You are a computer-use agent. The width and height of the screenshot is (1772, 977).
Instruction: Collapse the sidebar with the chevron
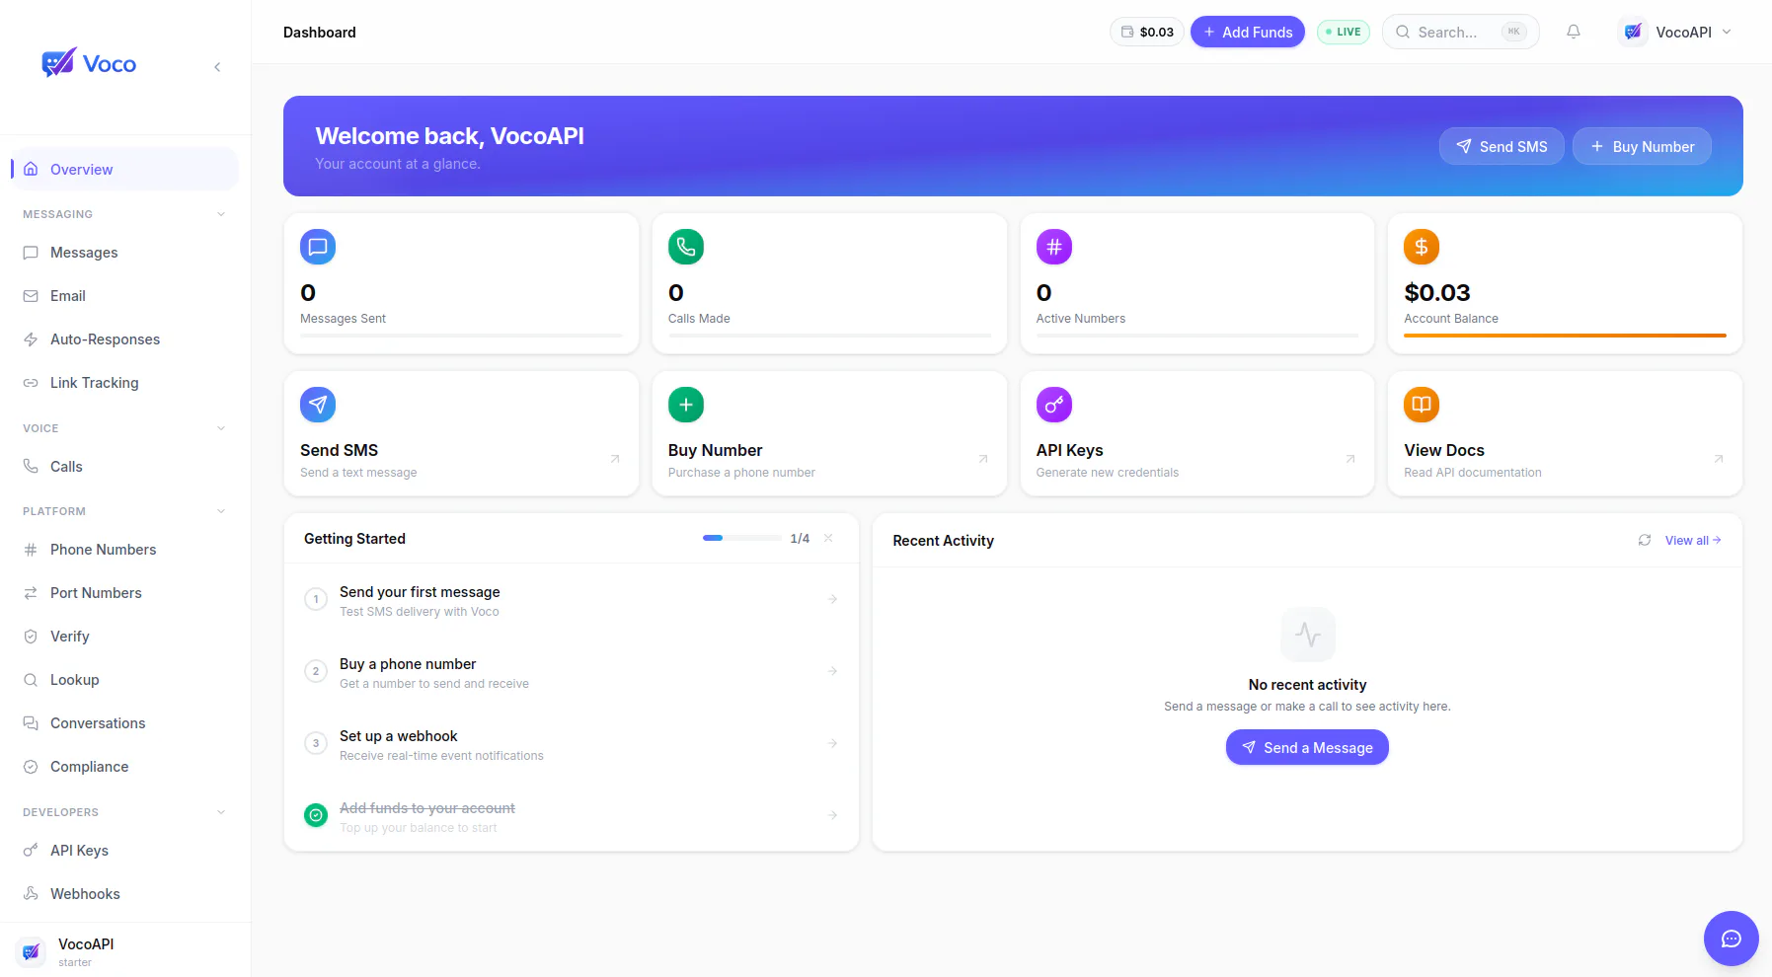(x=217, y=67)
